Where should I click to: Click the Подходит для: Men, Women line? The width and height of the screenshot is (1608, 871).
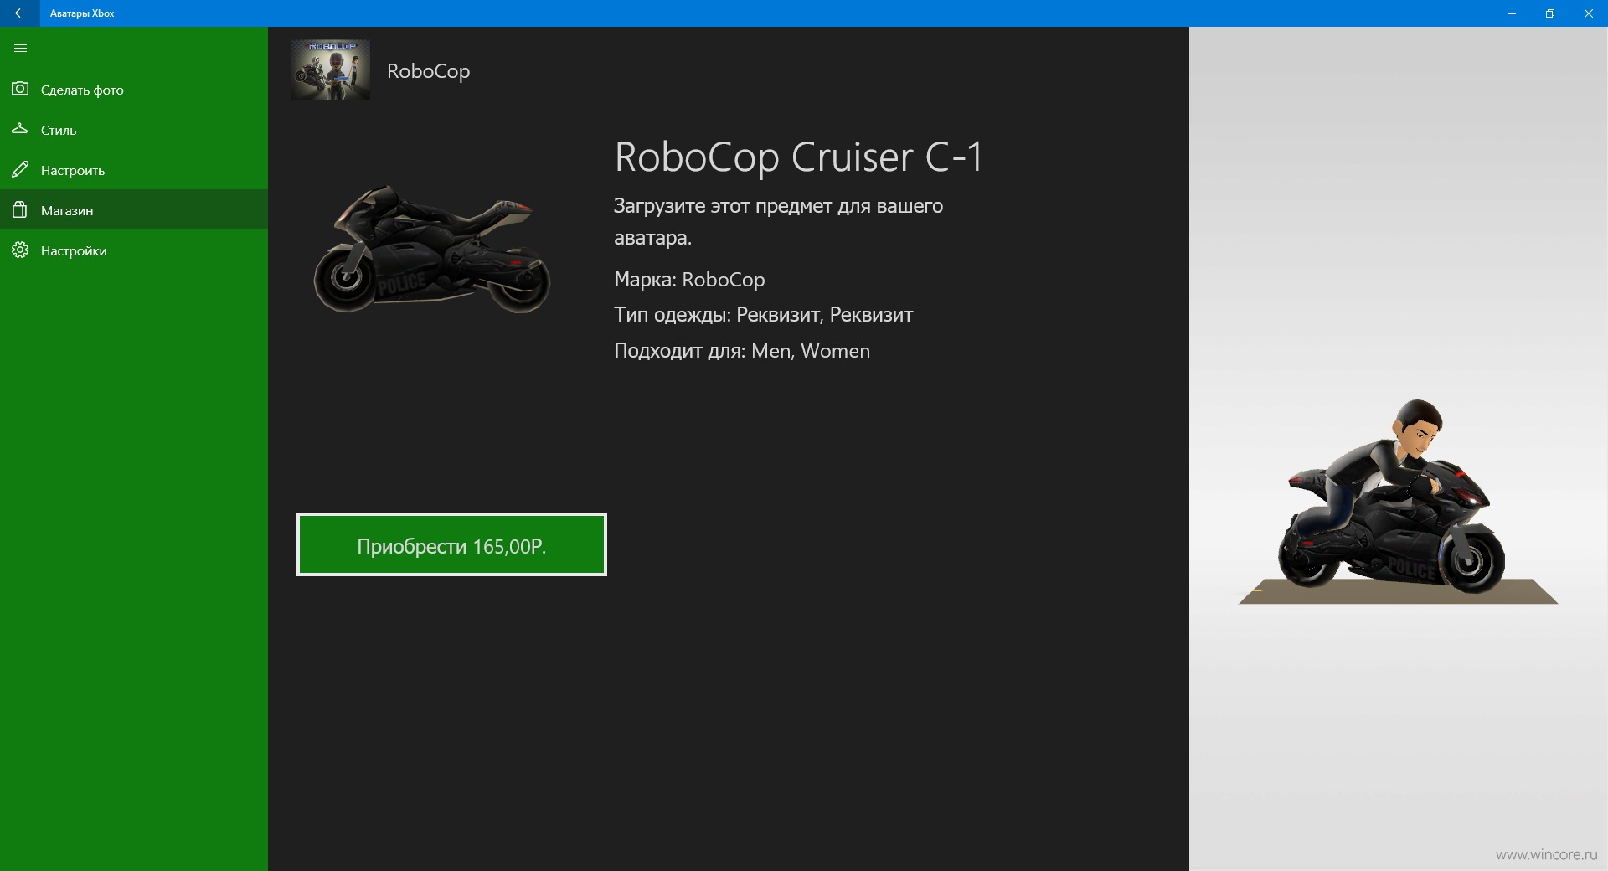point(742,351)
